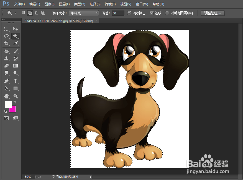Choose Subtract from Selection mode
This screenshot has width=243, height=180.
click(x=36, y=13)
